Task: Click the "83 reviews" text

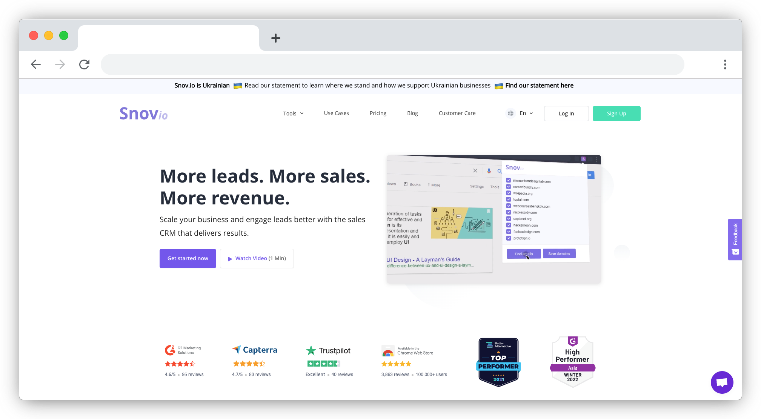Action: click(260, 374)
